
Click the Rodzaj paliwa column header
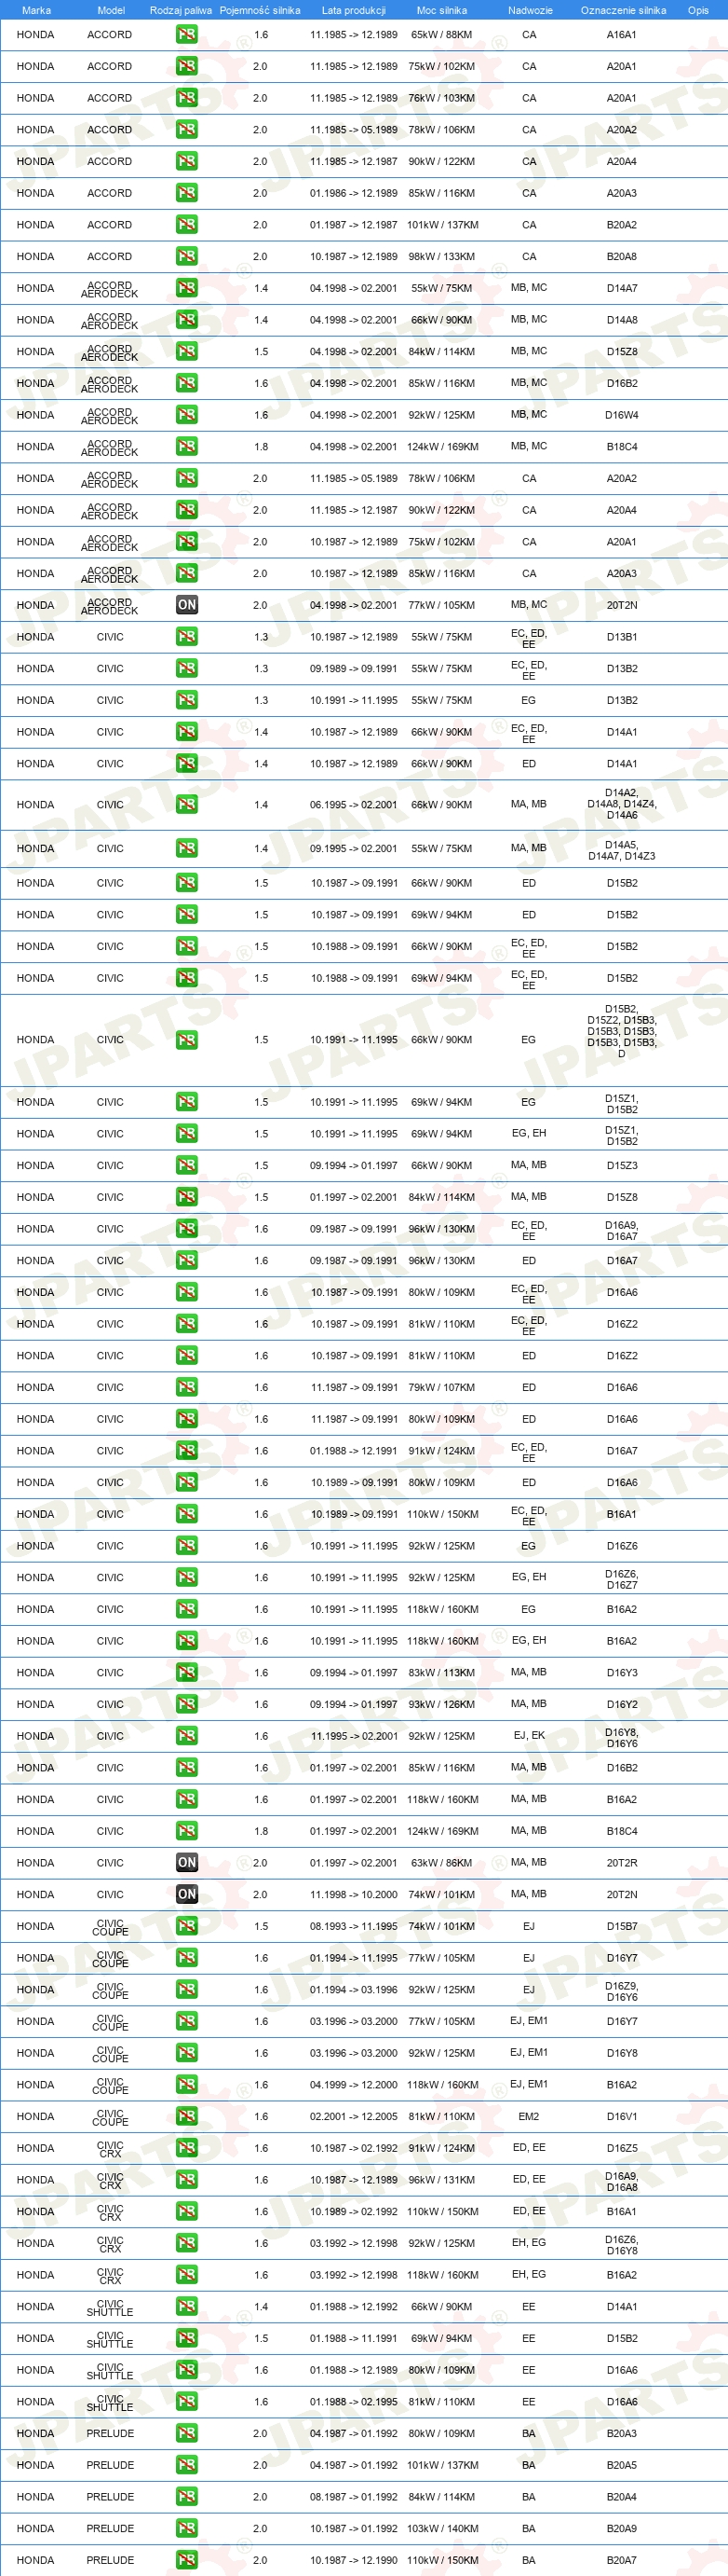click(181, 10)
